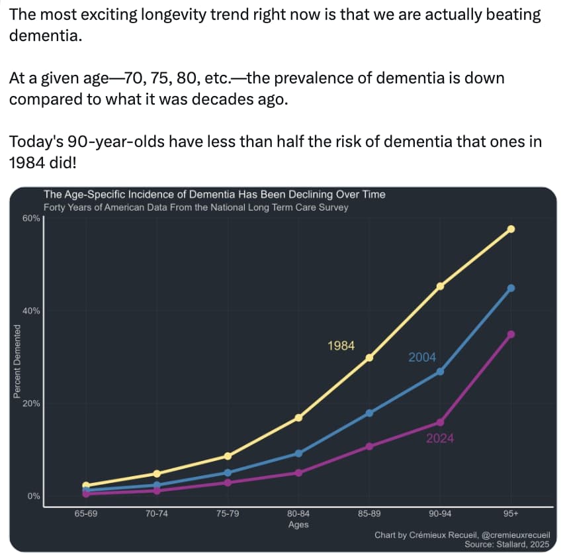
Task: Select the 2024 data point at 90-94
Action: [440, 423]
